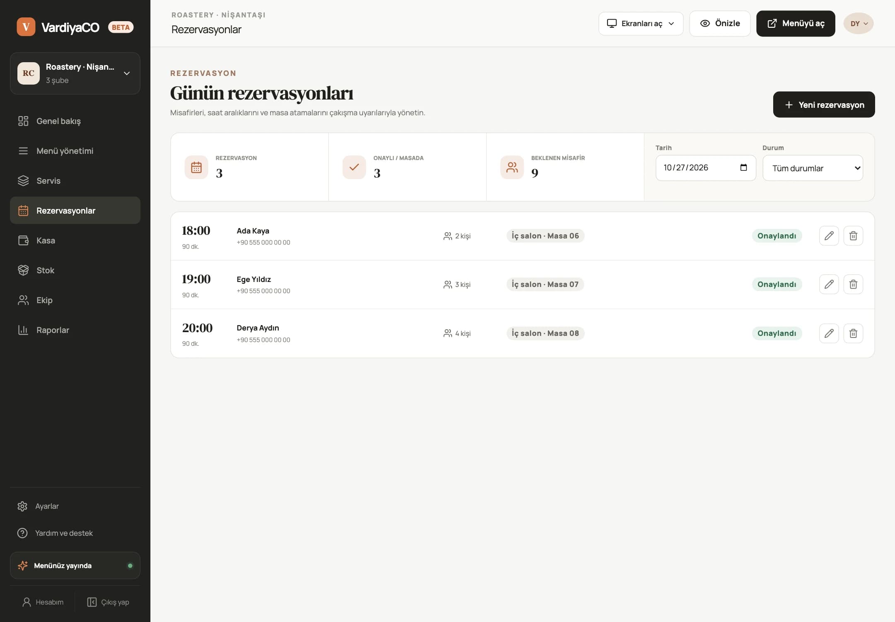The width and height of the screenshot is (895, 622).
Task: Click the Beklenen Misafir people icon
Action: [512, 168]
